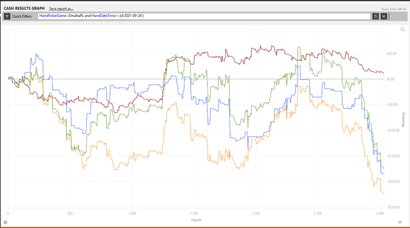The width and height of the screenshot is (410, 228).
Task: Open the 'Save report as...' link
Action: click(x=61, y=9)
